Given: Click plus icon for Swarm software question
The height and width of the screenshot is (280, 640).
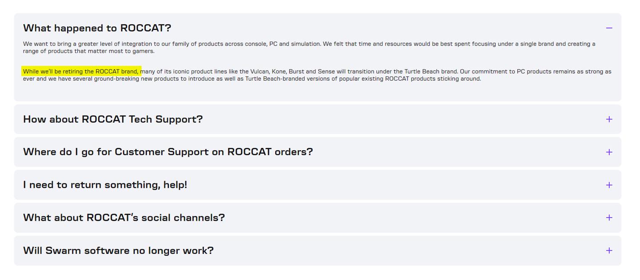Looking at the screenshot, I should point(609,250).
